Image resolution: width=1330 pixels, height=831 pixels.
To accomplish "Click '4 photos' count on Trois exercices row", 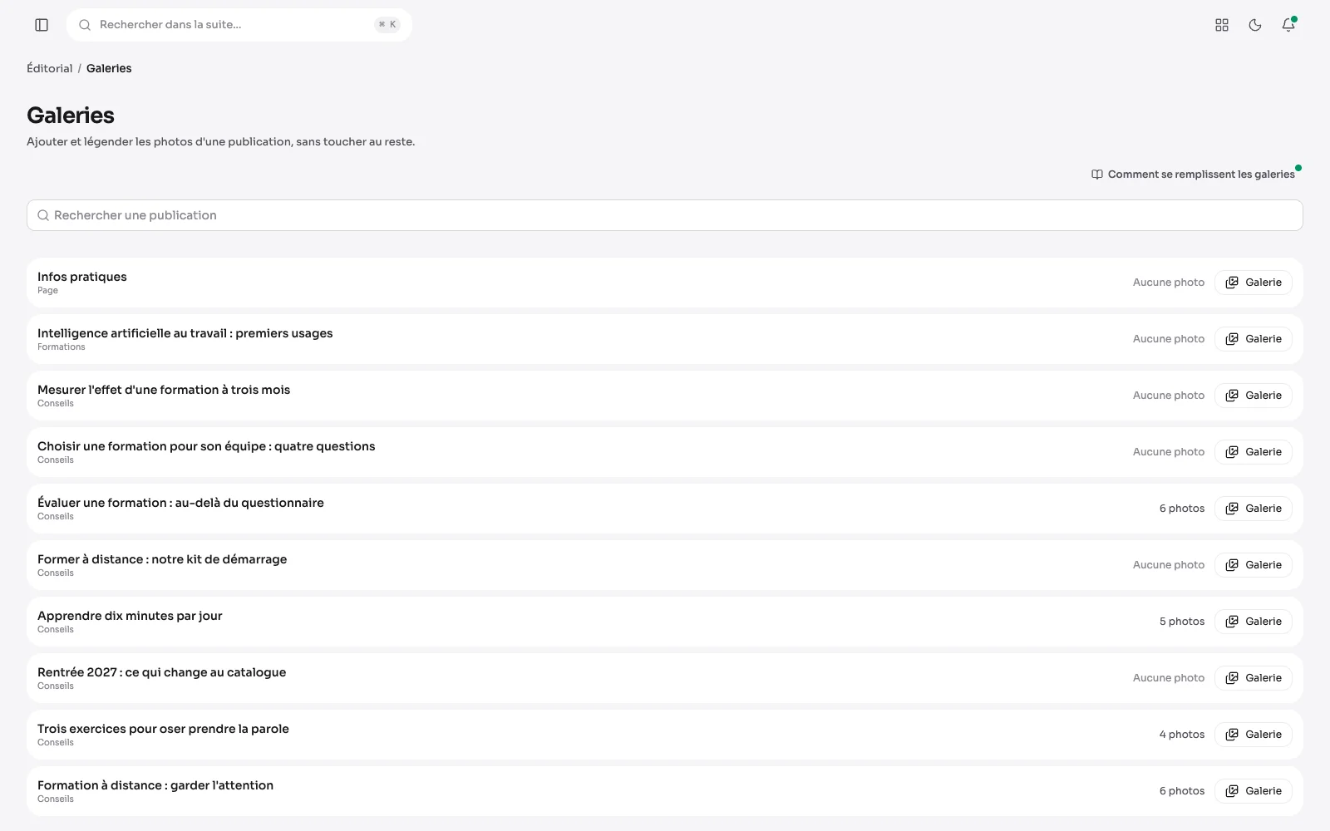I will coord(1182,735).
